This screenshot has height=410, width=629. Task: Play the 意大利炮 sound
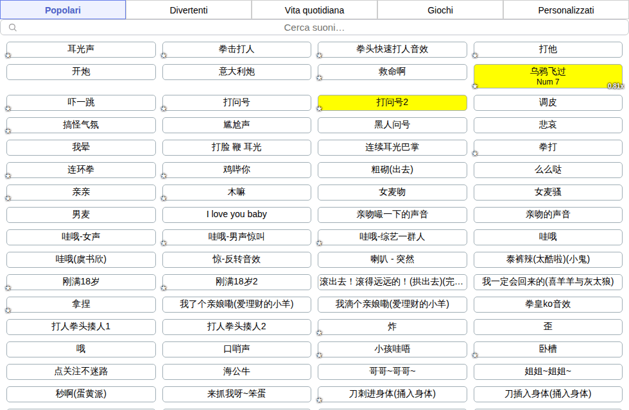[237, 72]
